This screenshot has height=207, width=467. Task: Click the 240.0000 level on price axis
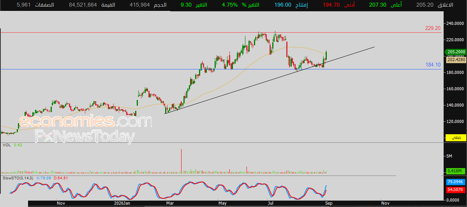pyautogui.click(x=456, y=23)
